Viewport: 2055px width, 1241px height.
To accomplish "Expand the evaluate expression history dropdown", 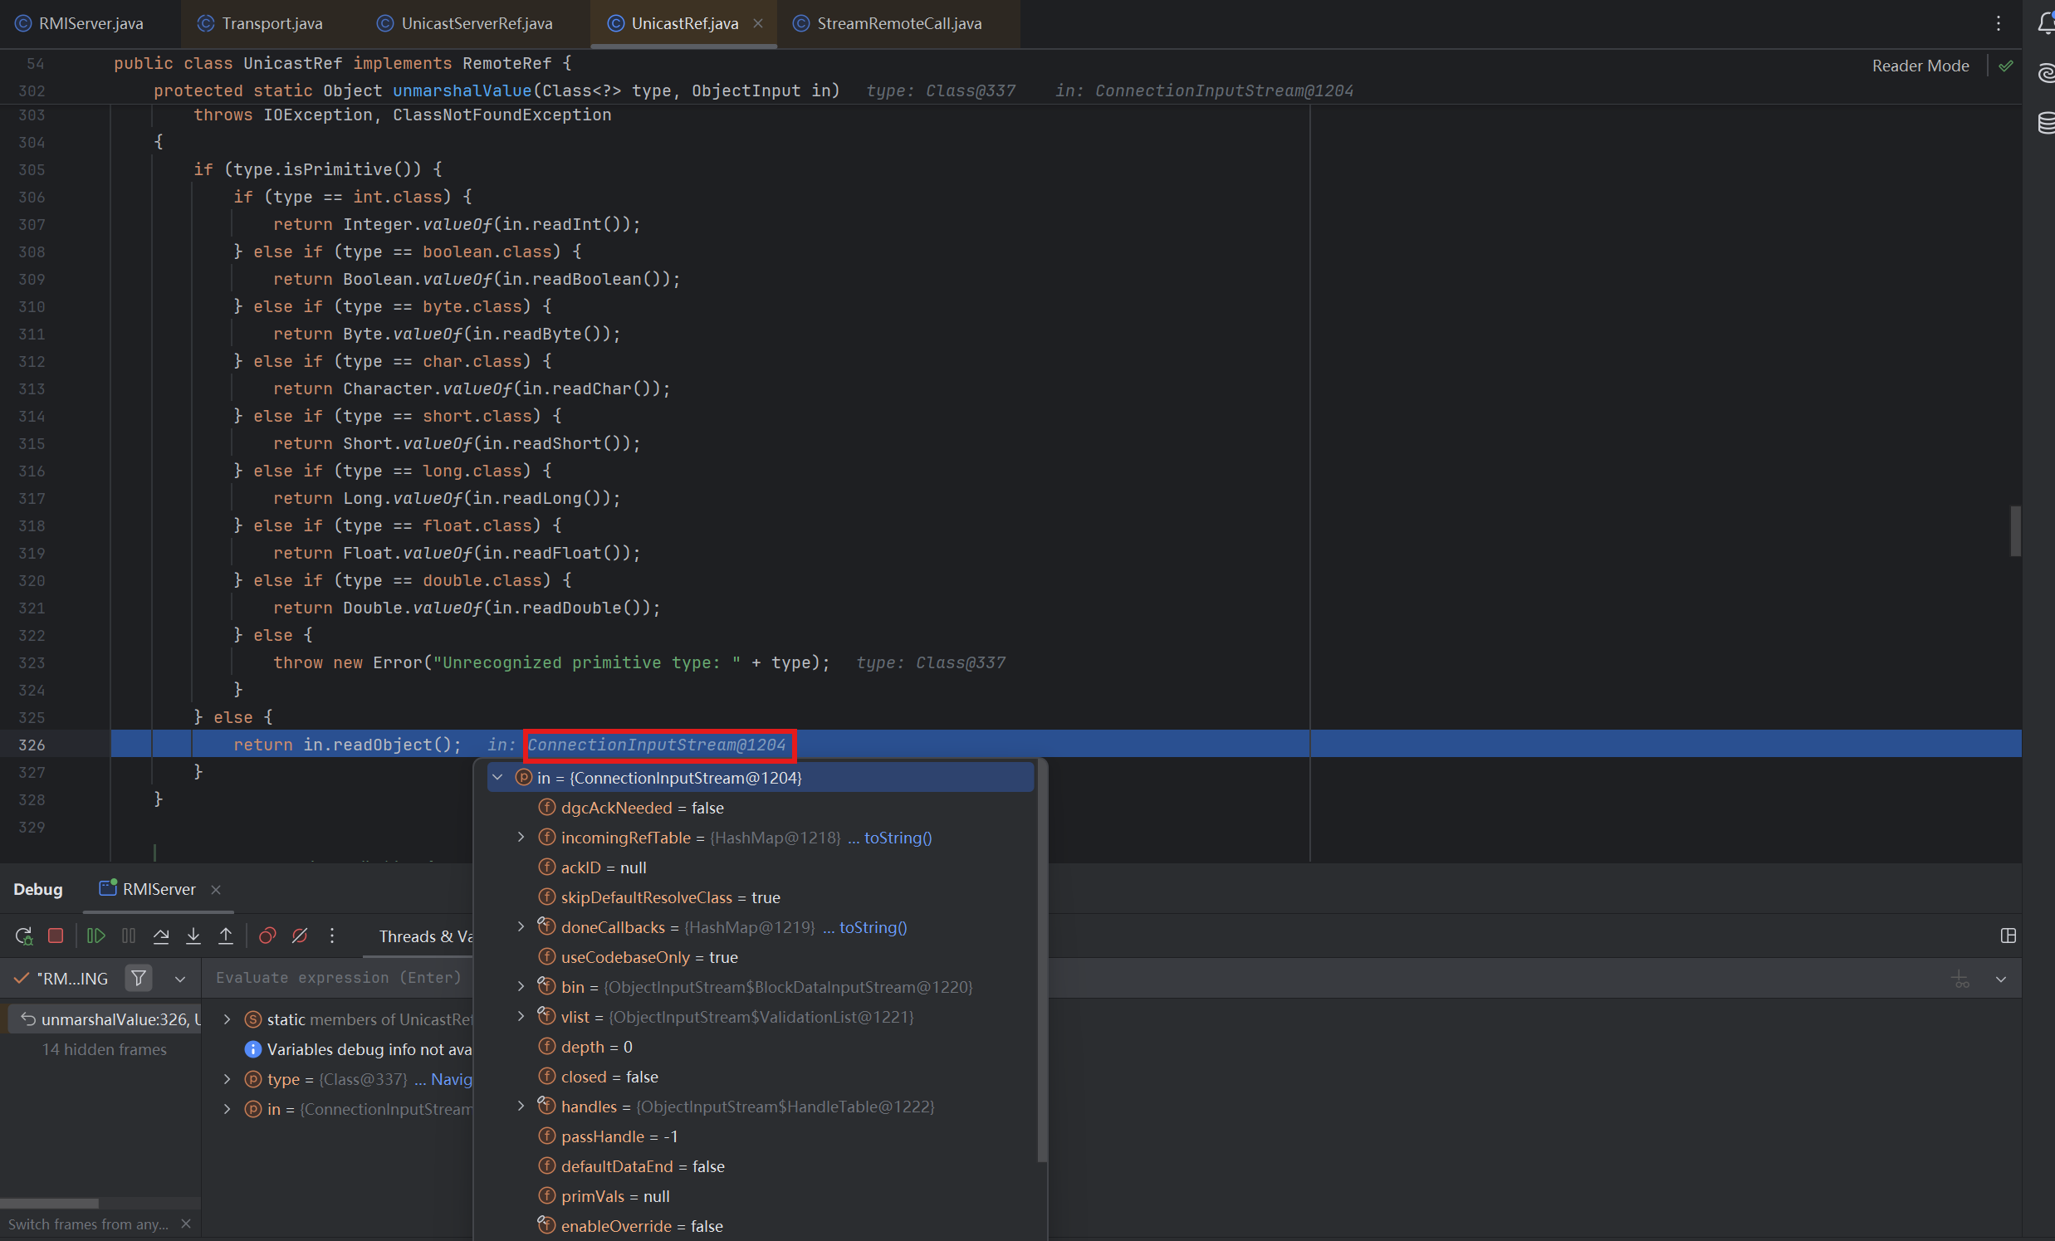I will pyautogui.click(x=2001, y=980).
